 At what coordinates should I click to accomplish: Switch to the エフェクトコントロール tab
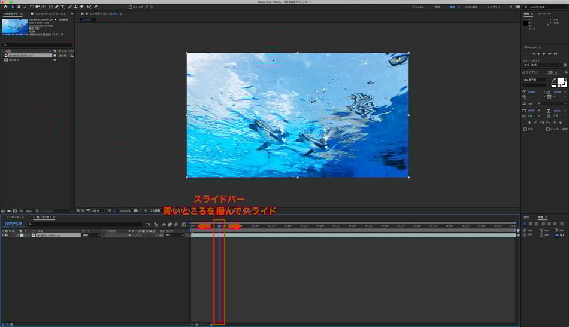tap(49, 13)
